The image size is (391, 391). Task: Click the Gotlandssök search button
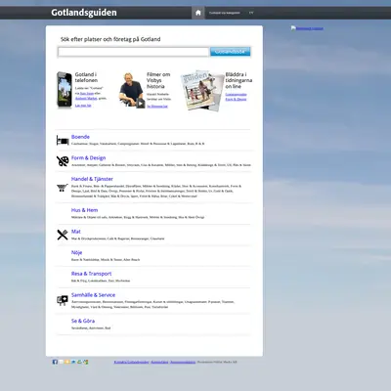(x=230, y=52)
